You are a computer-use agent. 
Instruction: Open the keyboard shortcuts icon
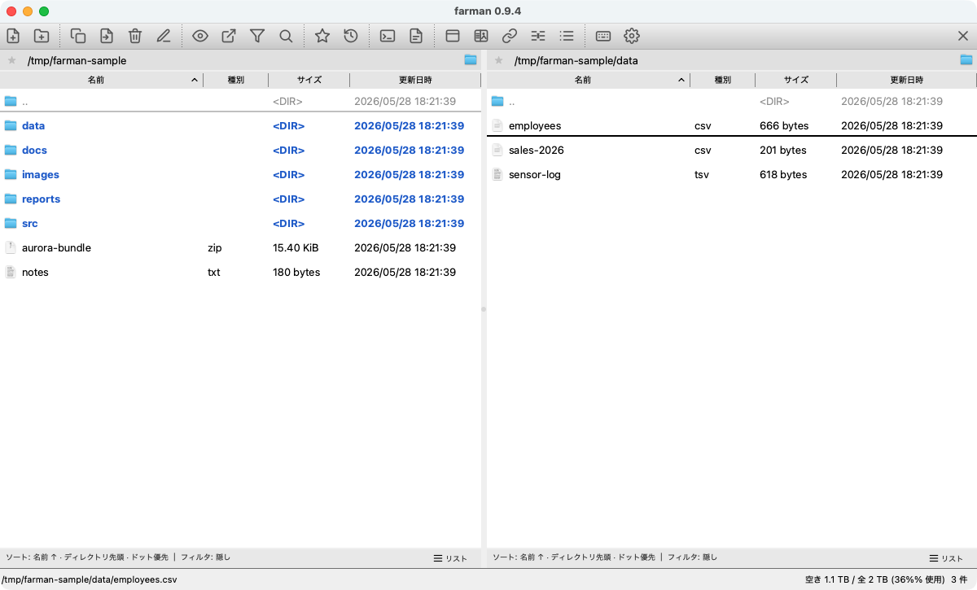[x=603, y=36]
